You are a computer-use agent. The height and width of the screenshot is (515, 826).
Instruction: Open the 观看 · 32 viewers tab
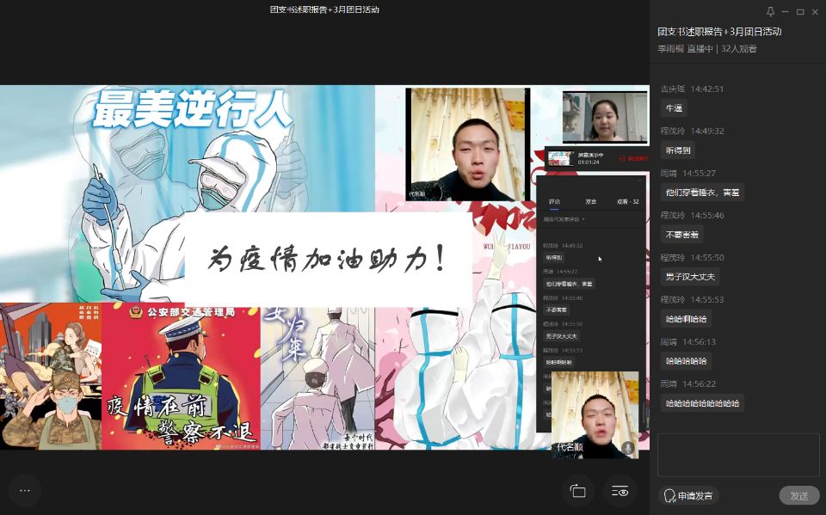(x=628, y=201)
